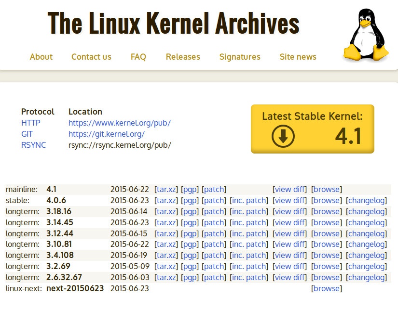Follow the git.kernel.org location link
398x309 pixels.
(106, 134)
